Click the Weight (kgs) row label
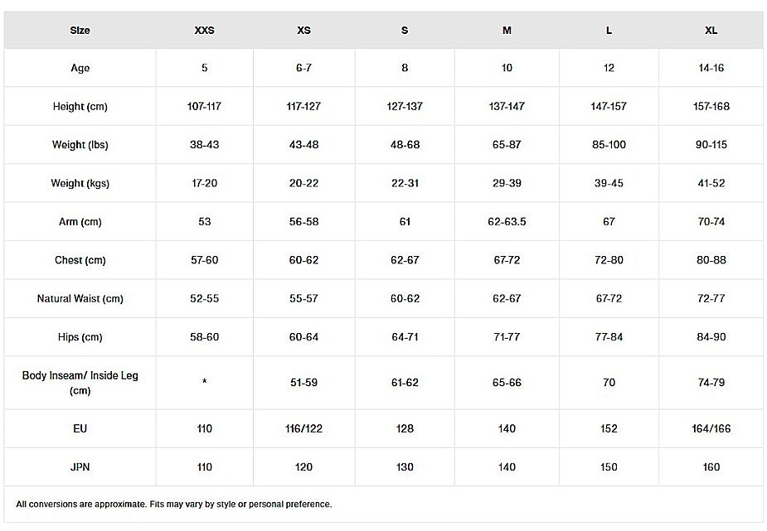This screenshot has width=767, height=531. [x=80, y=183]
